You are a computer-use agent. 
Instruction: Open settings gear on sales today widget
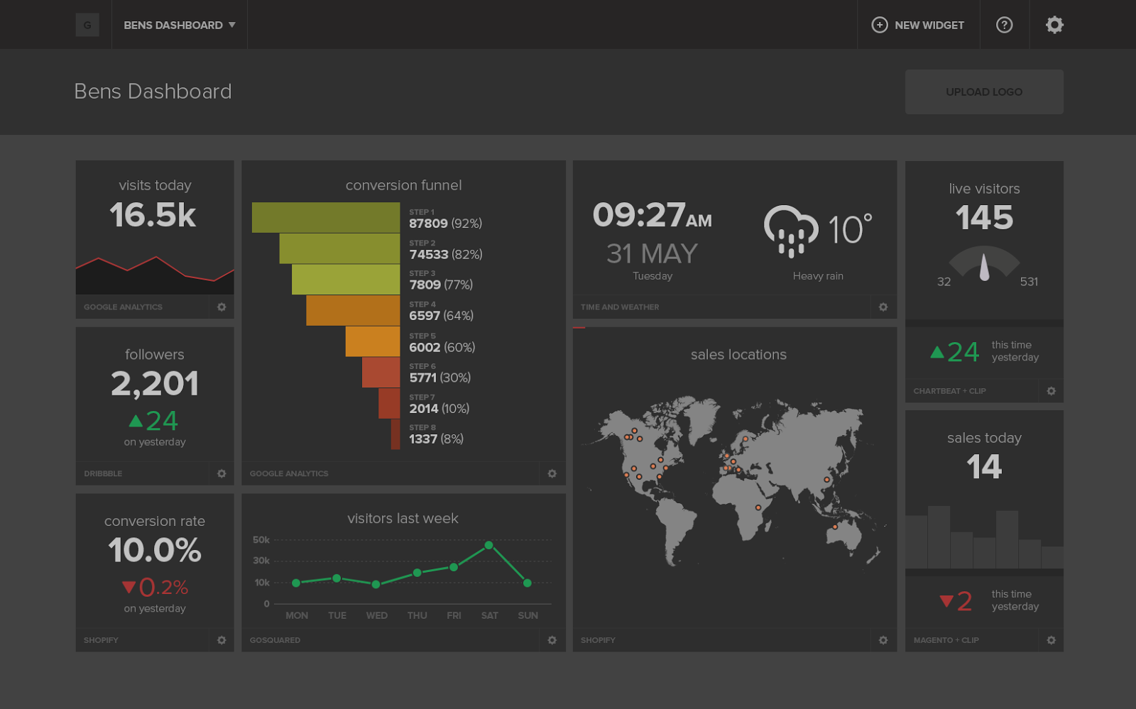(1051, 640)
